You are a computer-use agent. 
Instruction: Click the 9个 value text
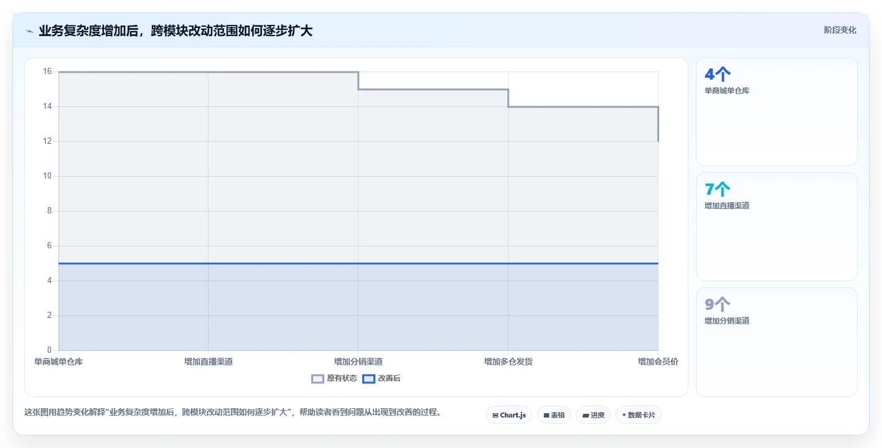pos(717,305)
